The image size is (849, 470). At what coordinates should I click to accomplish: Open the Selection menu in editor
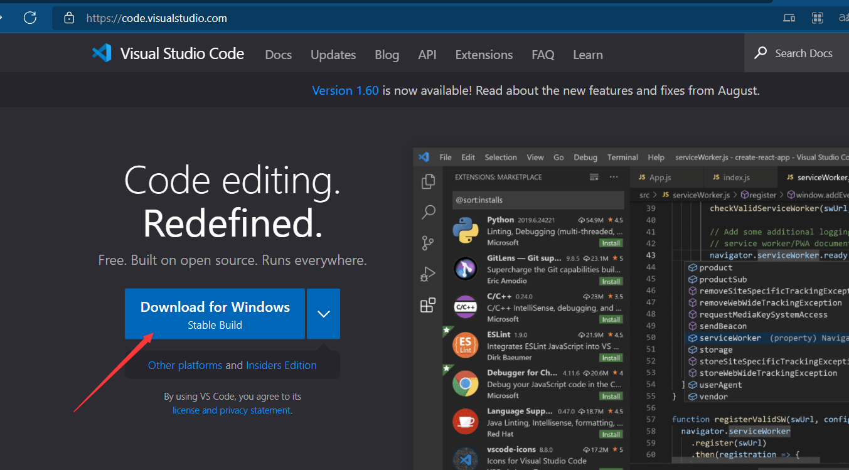[501, 158]
